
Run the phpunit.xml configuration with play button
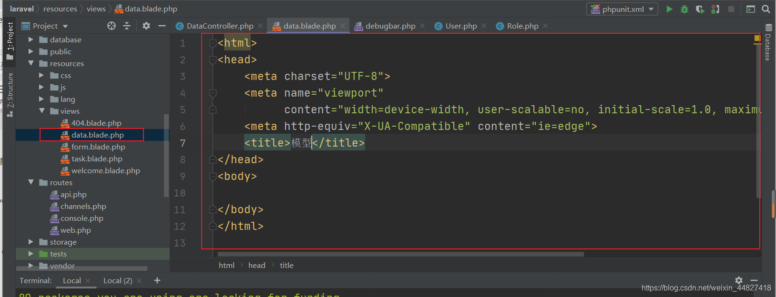pyautogui.click(x=669, y=9)
